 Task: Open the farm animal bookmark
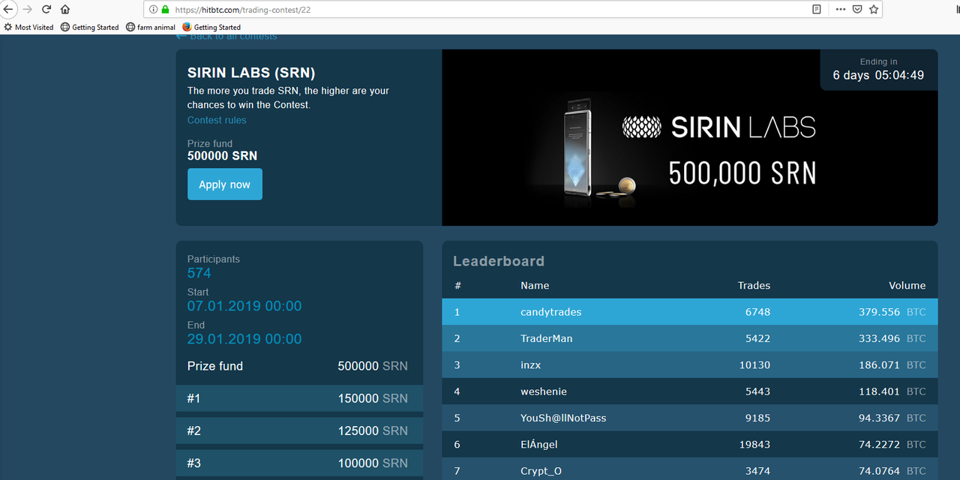point(151,27)
